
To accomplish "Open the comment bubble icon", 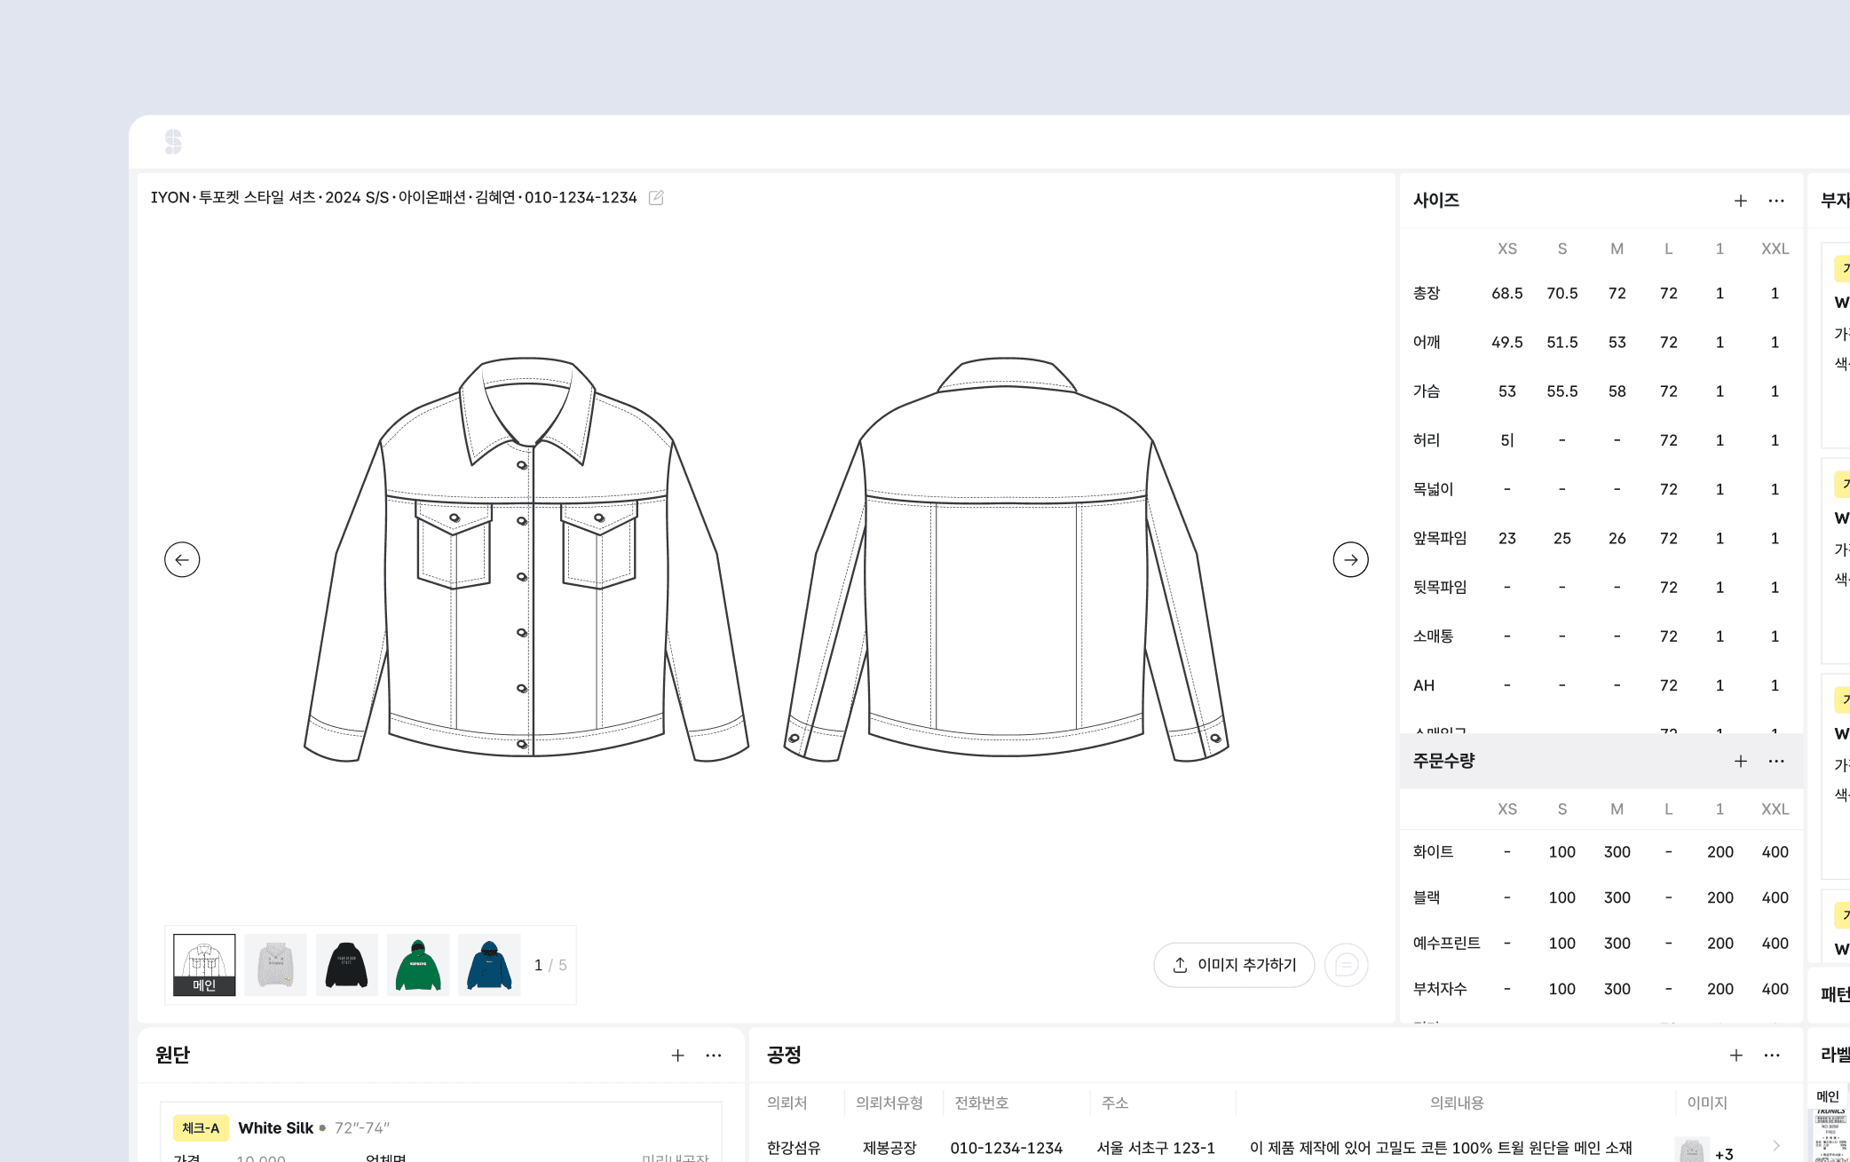I will pos(1346,965).
